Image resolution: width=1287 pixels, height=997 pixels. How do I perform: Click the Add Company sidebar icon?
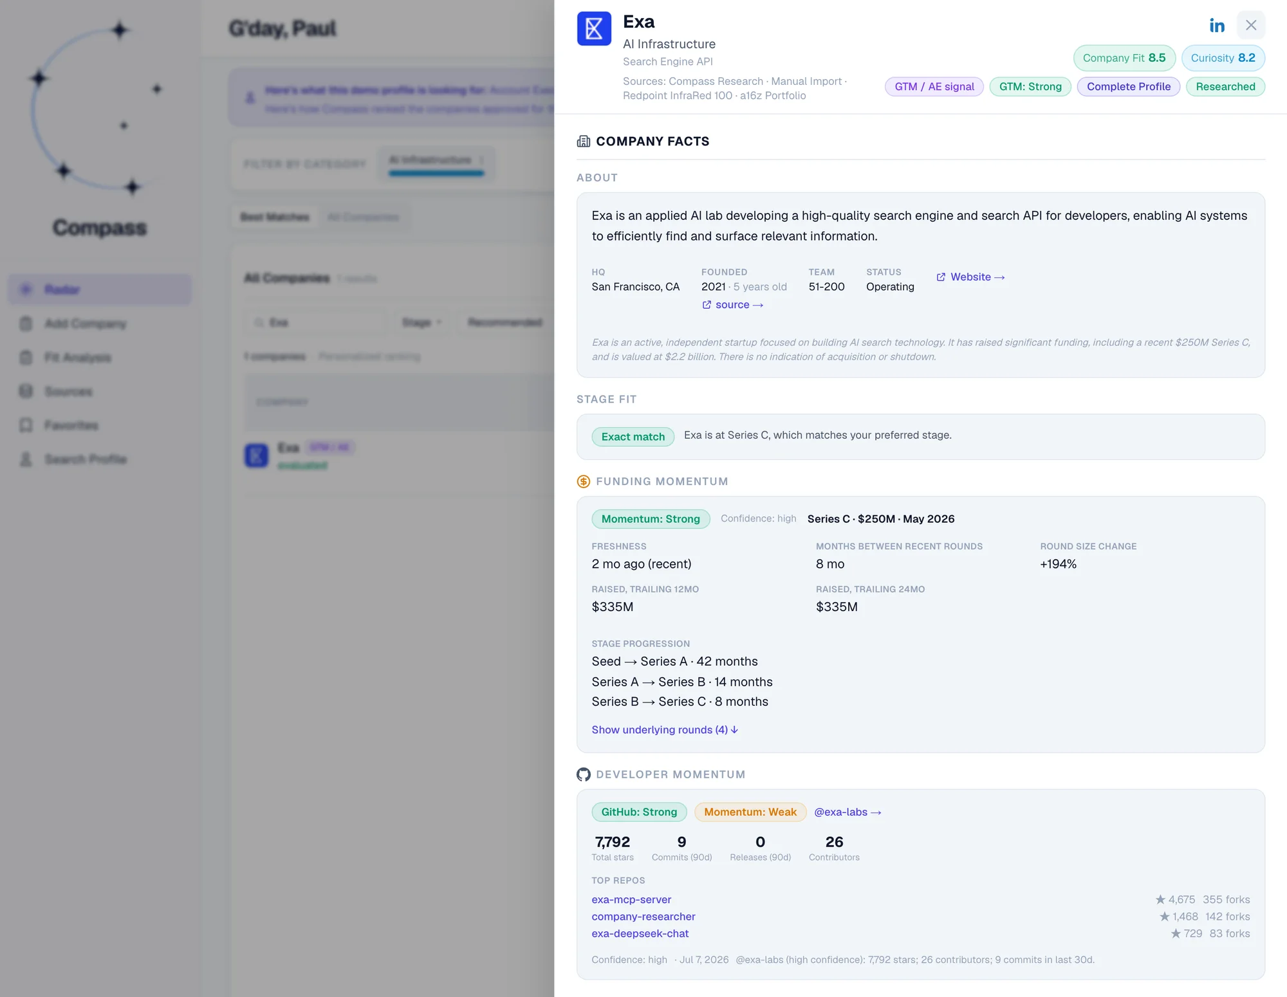tap(26, 324)
